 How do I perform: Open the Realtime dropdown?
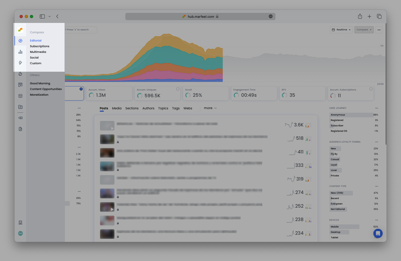(341, 30)
